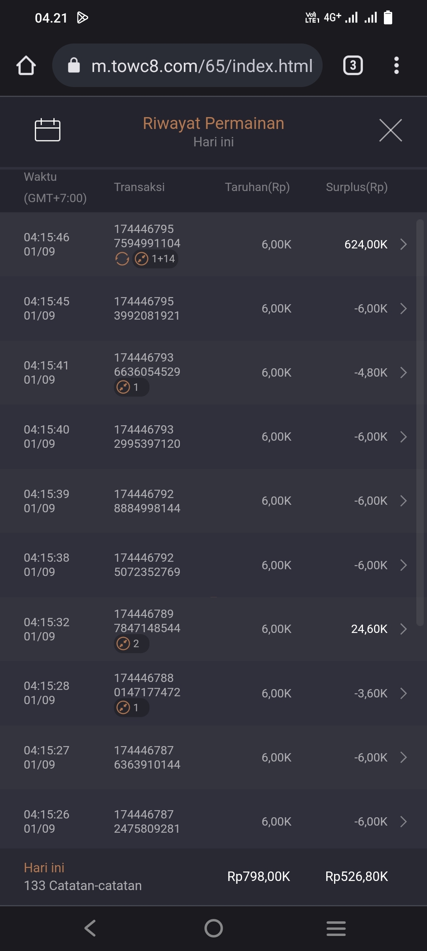Close the Riwayat Permainan panel

tap(390, 130)
